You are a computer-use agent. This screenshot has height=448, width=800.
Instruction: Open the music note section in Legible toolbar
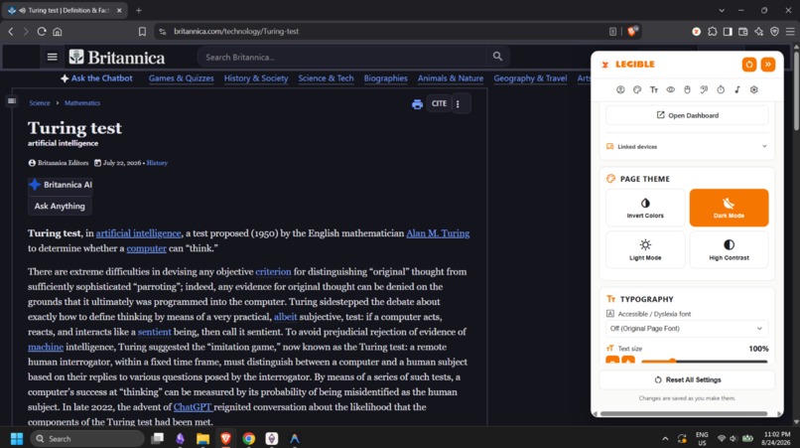tap(737, 90)
